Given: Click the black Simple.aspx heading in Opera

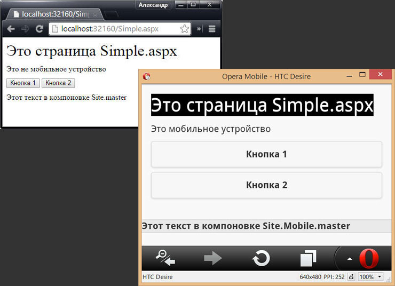Looking at the screenshot, I should 262,105.
